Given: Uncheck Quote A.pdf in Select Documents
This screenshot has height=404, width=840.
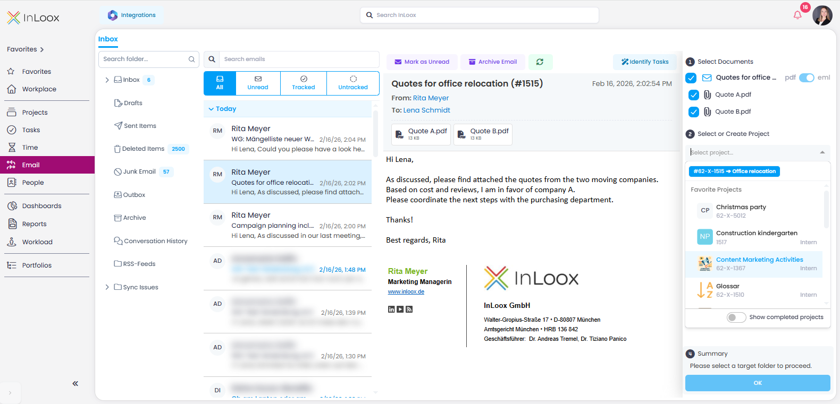Looking at the screenshot, I should coord(694,95).
